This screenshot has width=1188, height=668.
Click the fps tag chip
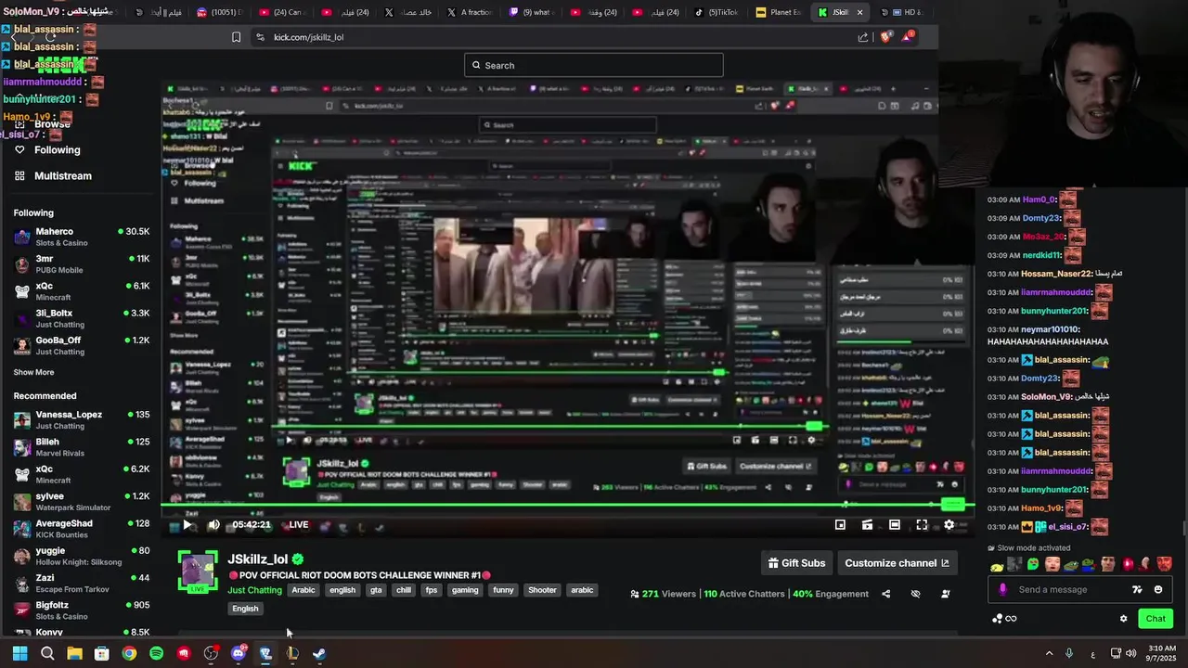[432, 590]
